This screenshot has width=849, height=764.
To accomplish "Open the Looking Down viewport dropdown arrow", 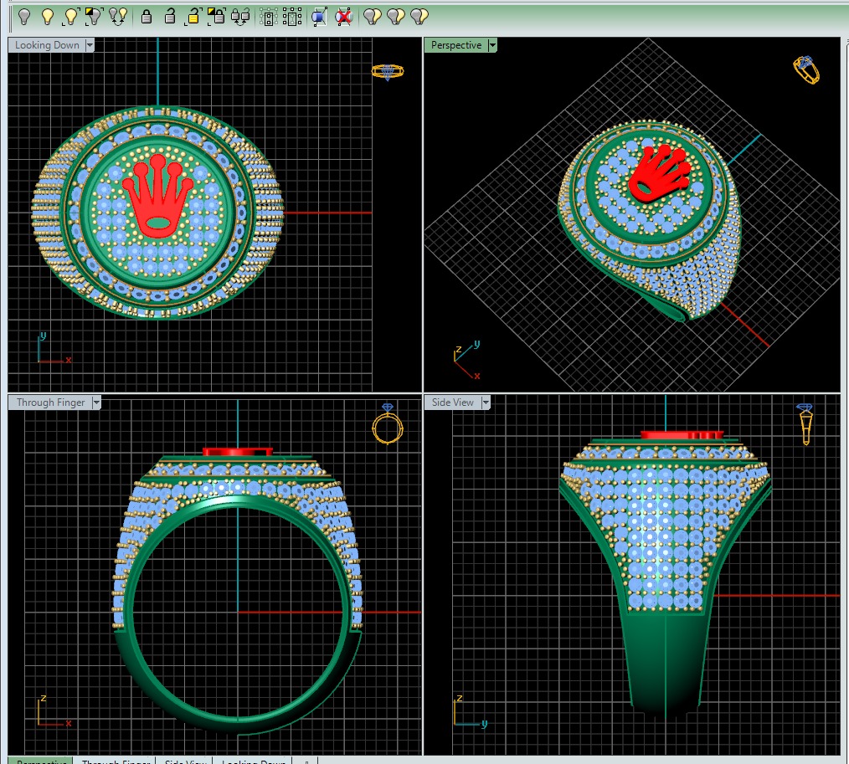I will (x=90, y=45).
